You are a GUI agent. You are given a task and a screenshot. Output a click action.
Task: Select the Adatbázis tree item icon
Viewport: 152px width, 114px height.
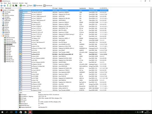[x=3, y=34]
